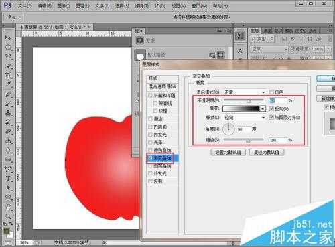
Task: Enable the 描边 stroke checkbox
Action: click(150, 119)
